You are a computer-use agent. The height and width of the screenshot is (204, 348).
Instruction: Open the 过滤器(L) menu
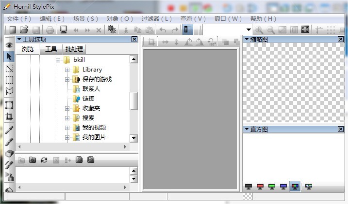pos(157,19)
